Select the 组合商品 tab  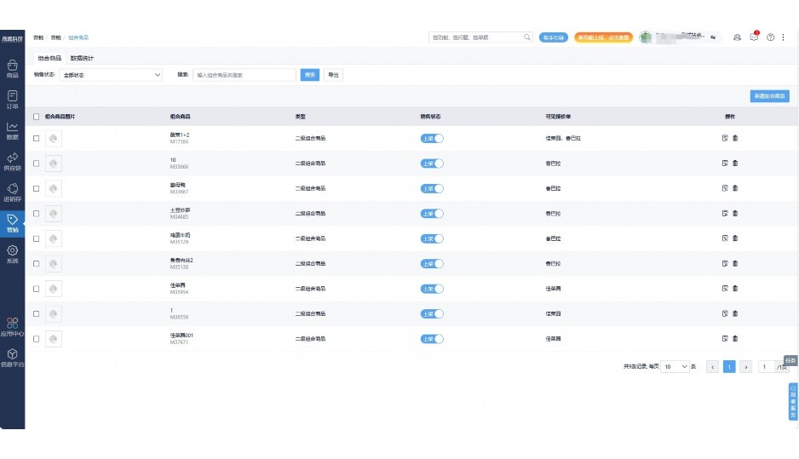pyautogui.click(x=49, y=58)
